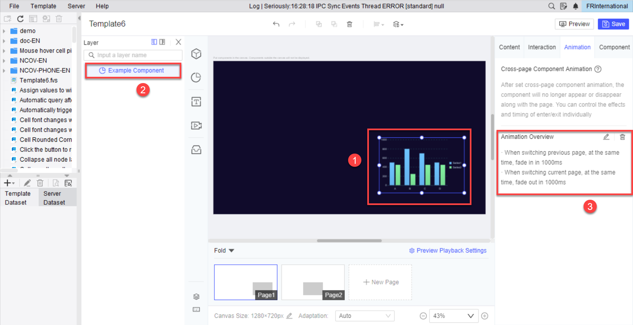
Task: Switch to the Component tab
Action: click(x=614, y=47)
